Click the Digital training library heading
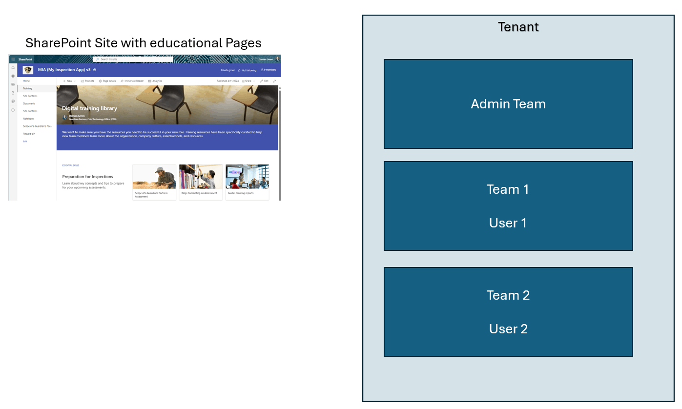This screenshot has height=409, width=682. (89, 108)
